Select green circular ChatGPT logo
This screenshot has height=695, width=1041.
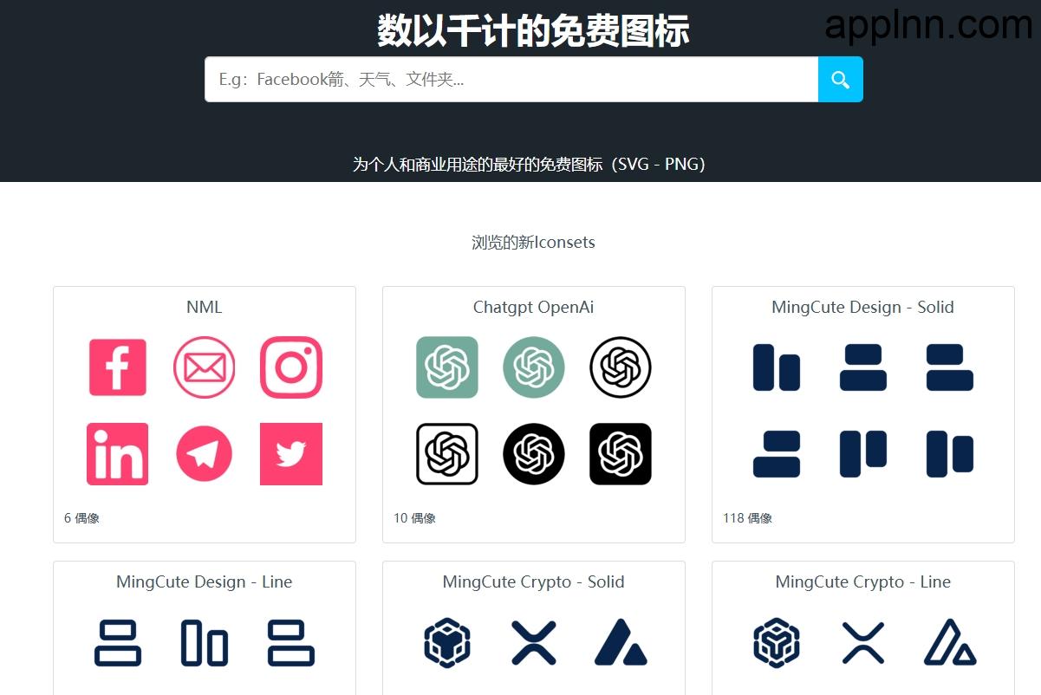(x=534, y=367)
